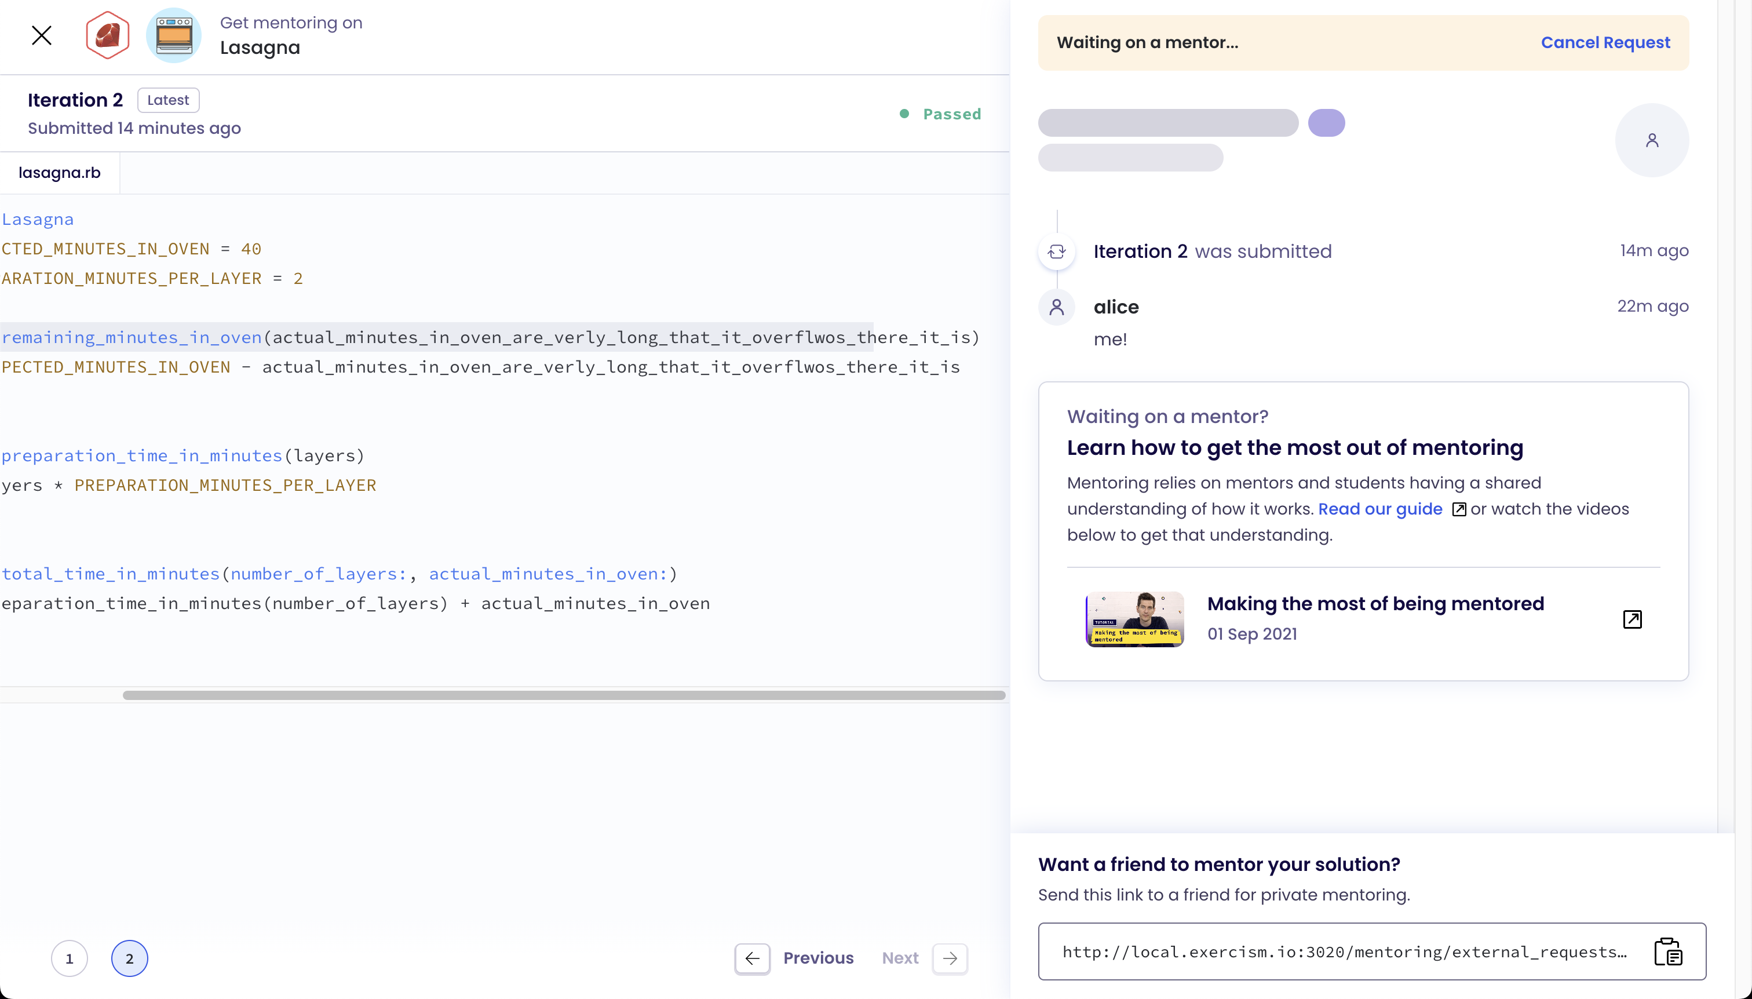
Task: Click the horizontal code scrollbar
Action: tap(563, 694)
